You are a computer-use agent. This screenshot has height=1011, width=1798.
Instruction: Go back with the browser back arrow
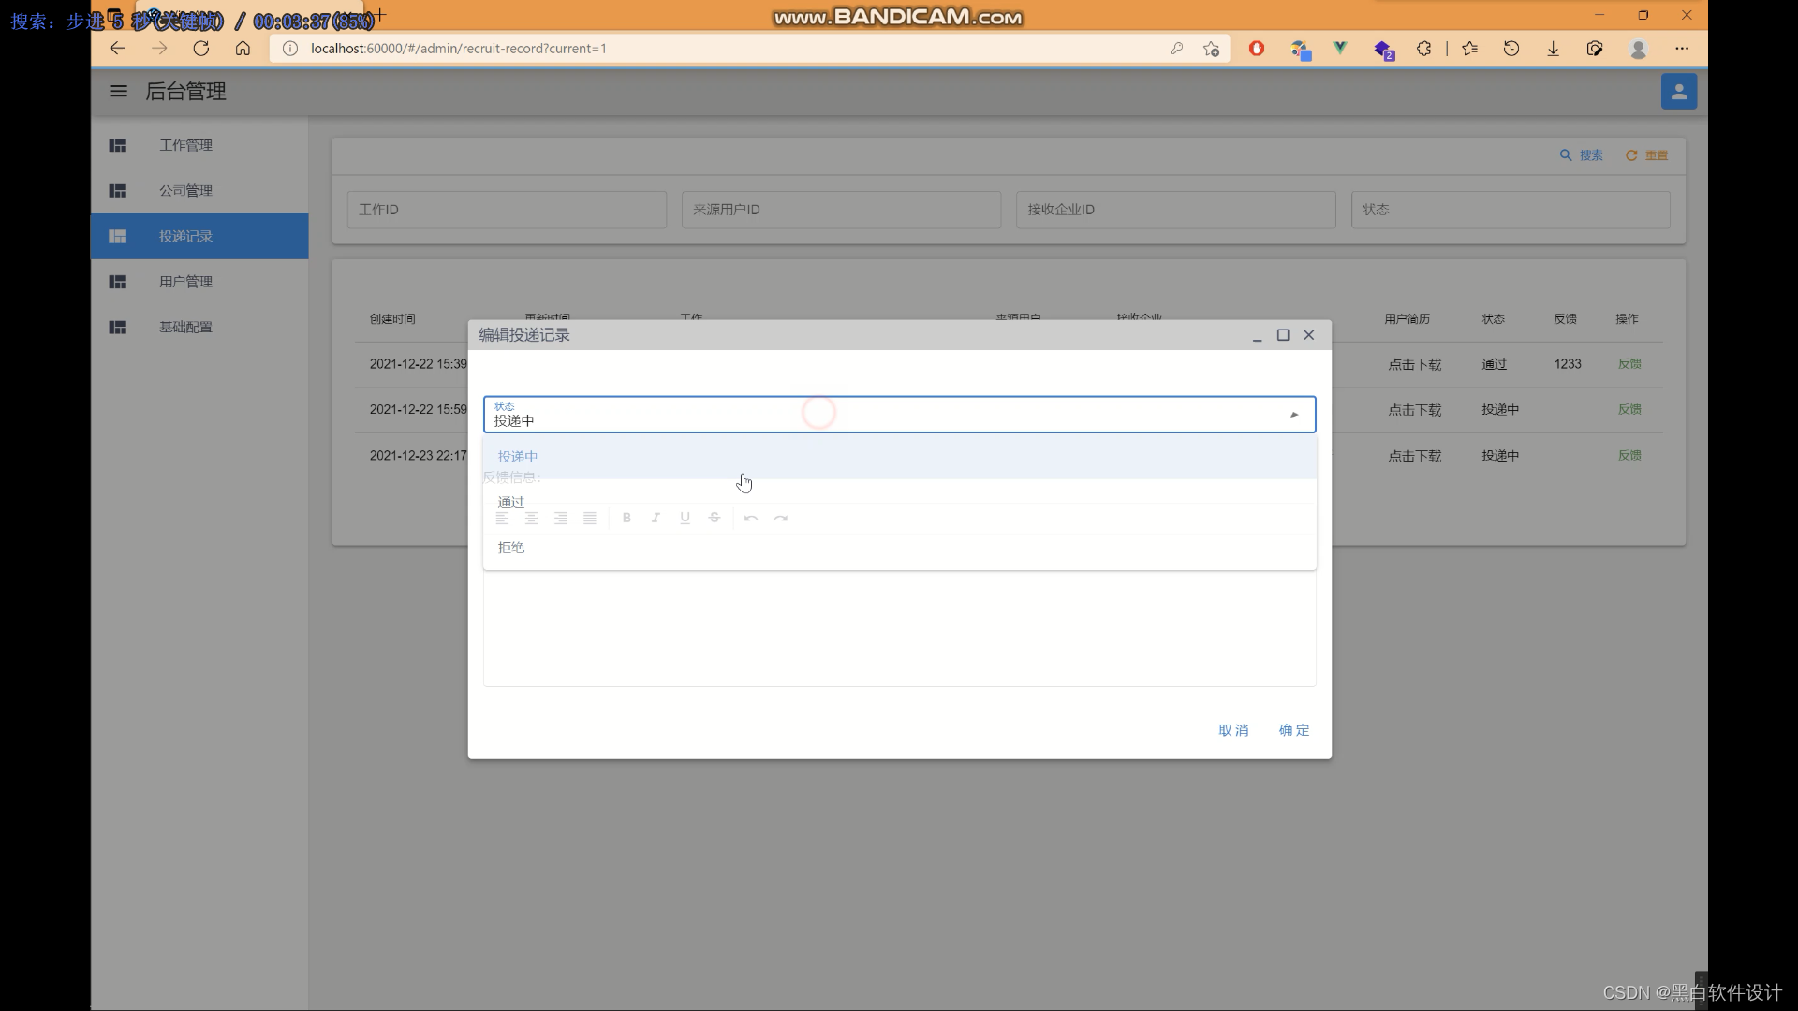pos(117,49)
